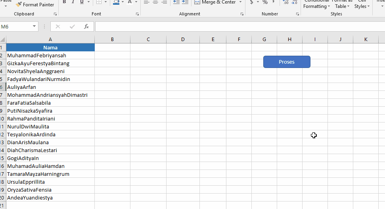Click the Select All corner triangle
385x209 pixels.
pos(3,40)
